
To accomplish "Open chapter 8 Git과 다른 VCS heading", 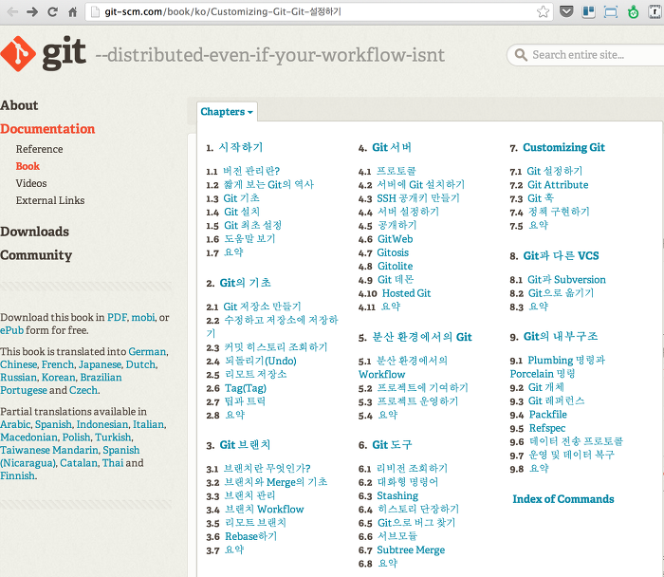I will click(562, 256).
